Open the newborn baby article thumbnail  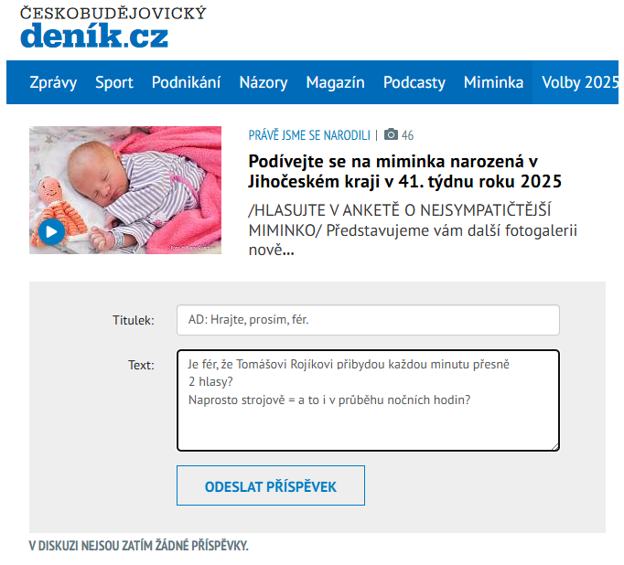coord(125,190)
